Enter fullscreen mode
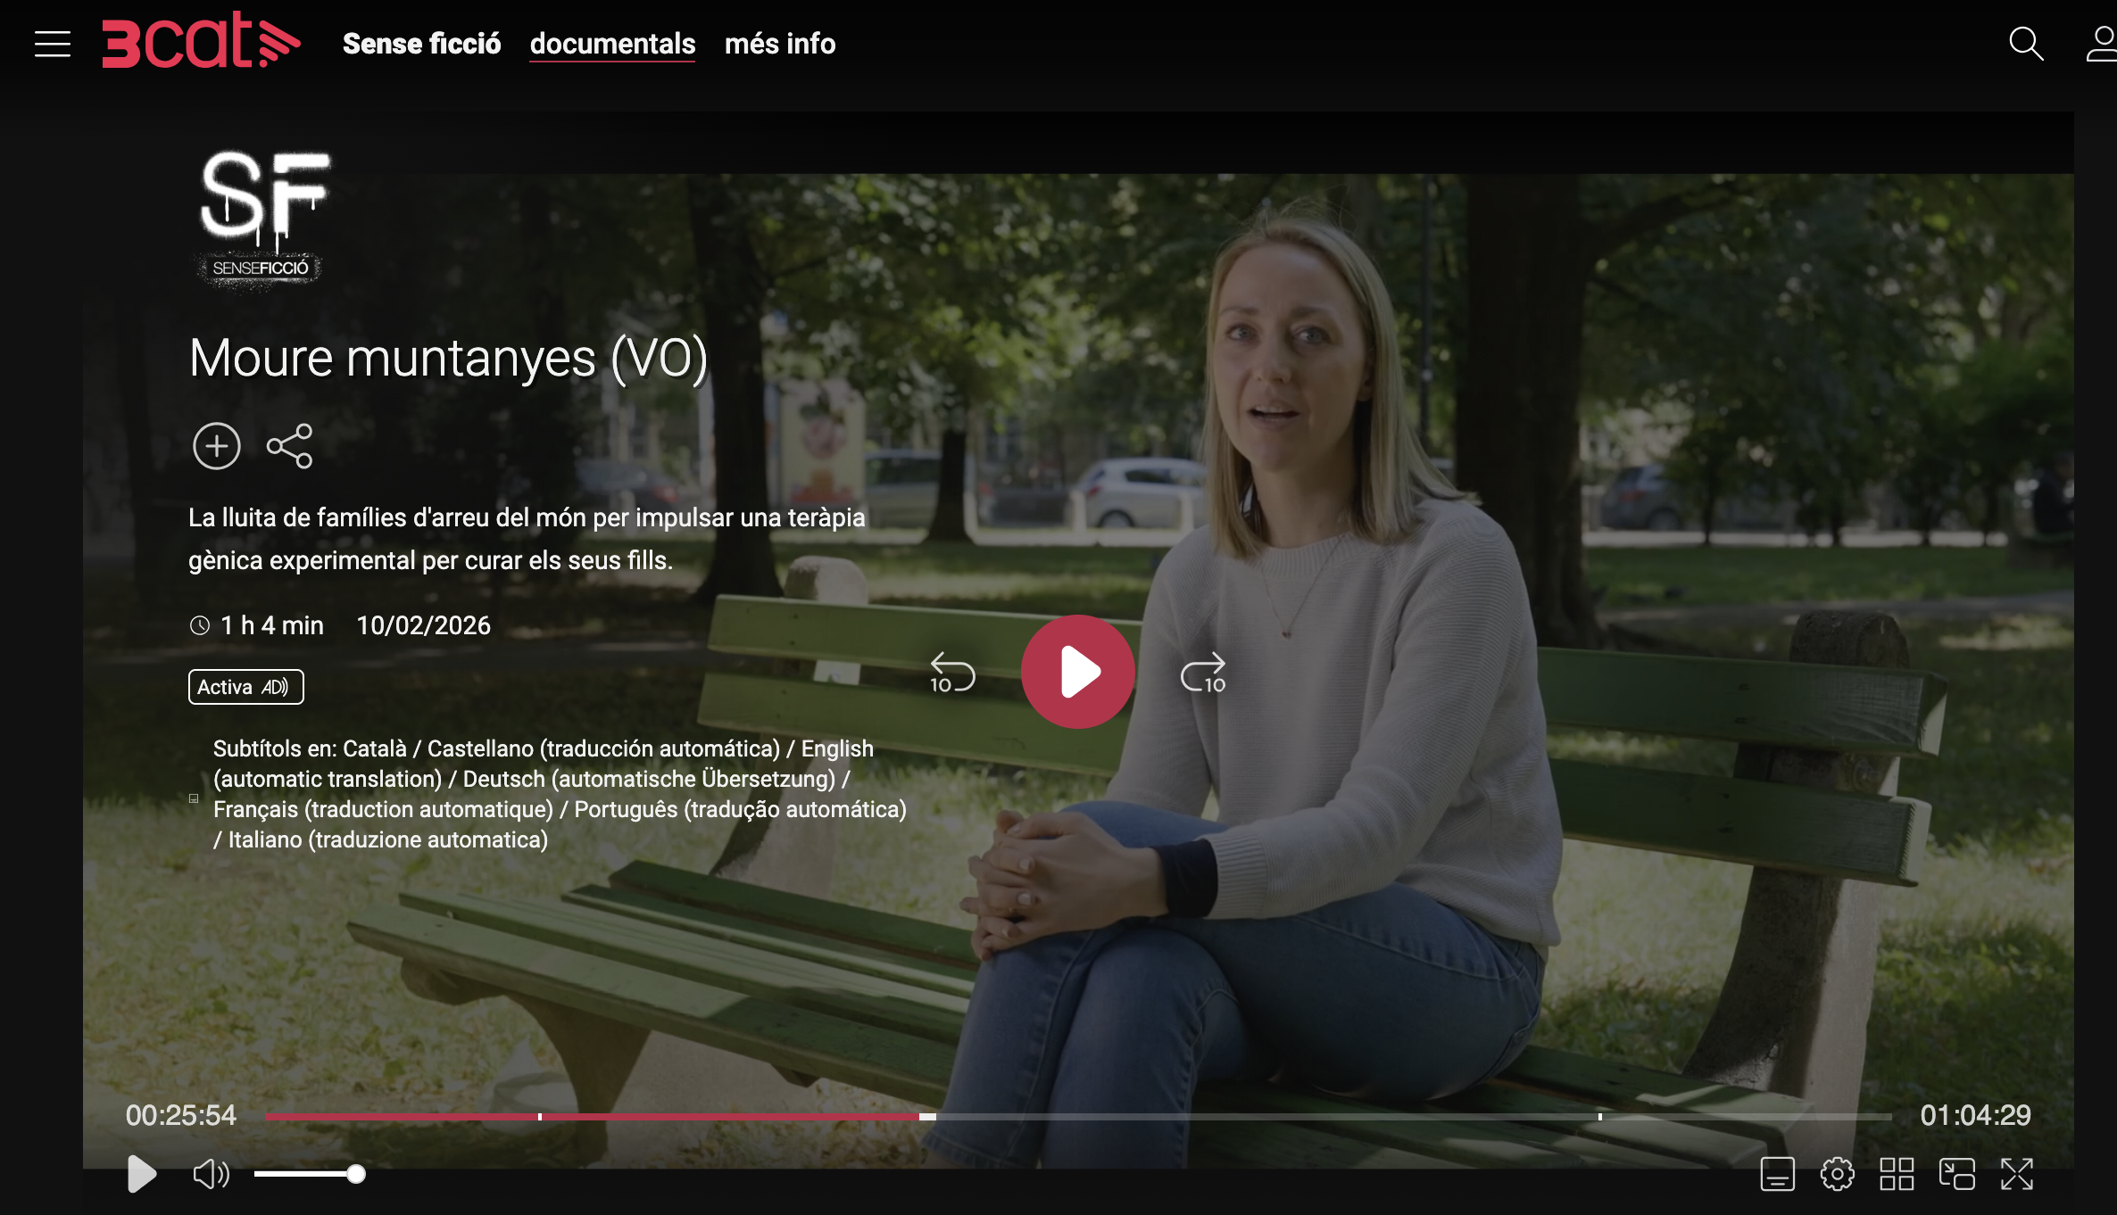 2017,1174
